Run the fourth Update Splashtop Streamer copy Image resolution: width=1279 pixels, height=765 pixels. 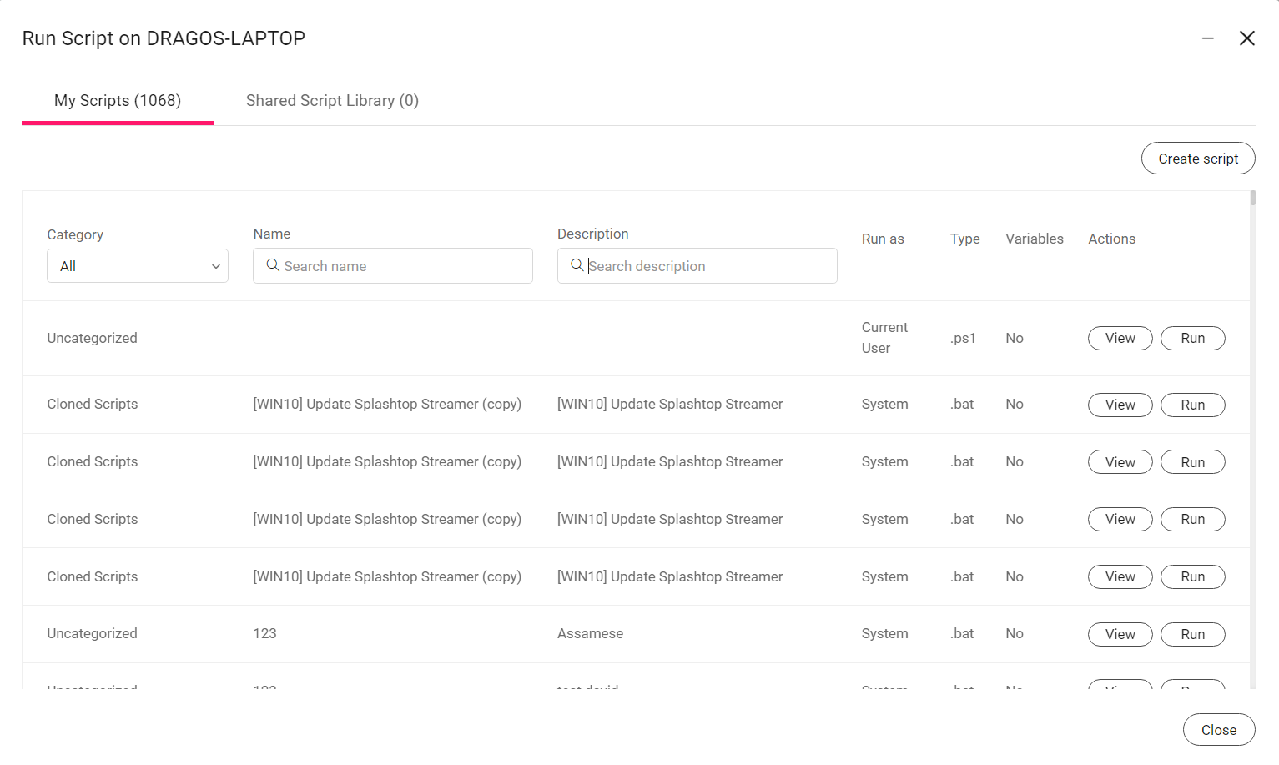coord(1193,576)
